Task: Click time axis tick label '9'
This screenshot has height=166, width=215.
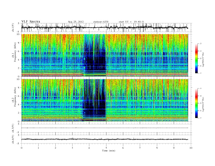Action: coord(174,148)
